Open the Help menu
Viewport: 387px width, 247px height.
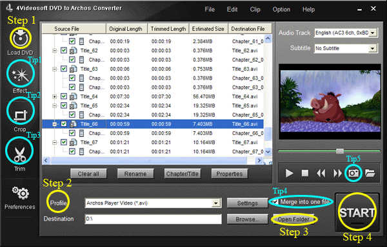(308, 10)
